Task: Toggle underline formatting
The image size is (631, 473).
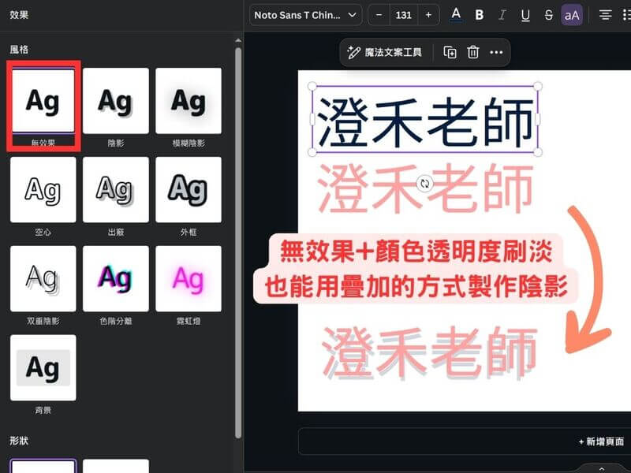Action: (x=525, y=15)
